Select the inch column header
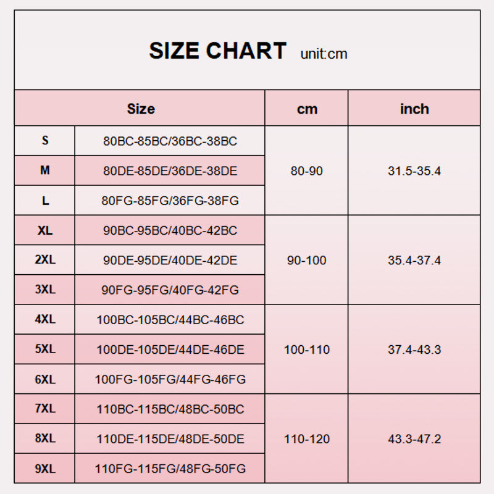Viewport: 494px width, 494px height. [414, 109]
